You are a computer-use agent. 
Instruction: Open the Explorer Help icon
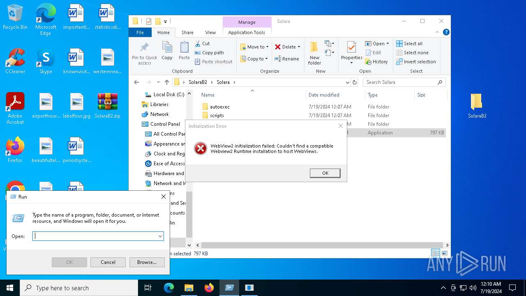(x=446, y=32)
